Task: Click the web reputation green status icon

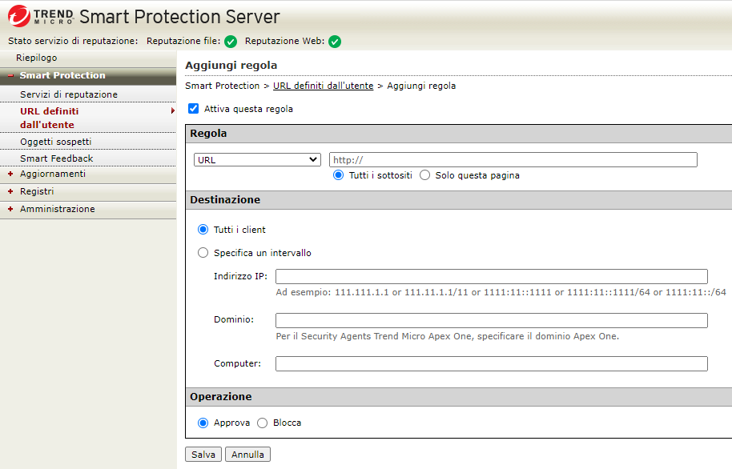Action: click(x=335, y=42)
